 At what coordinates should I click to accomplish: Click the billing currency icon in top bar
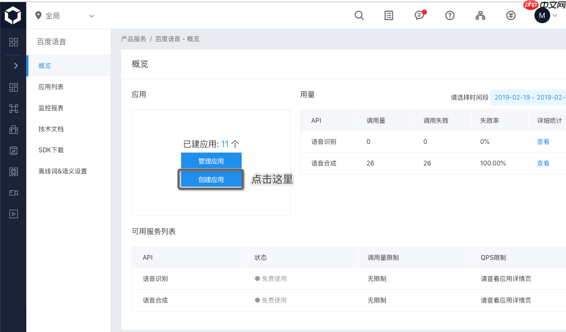coord(511,15)
